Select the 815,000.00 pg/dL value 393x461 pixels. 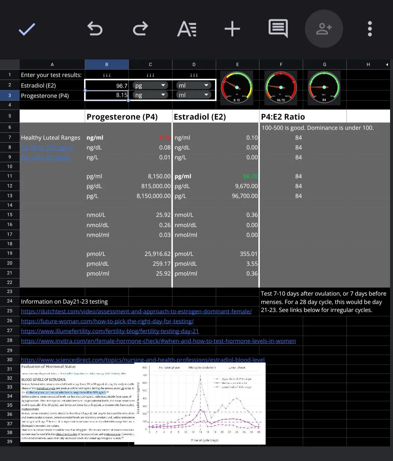pos(150,186)
